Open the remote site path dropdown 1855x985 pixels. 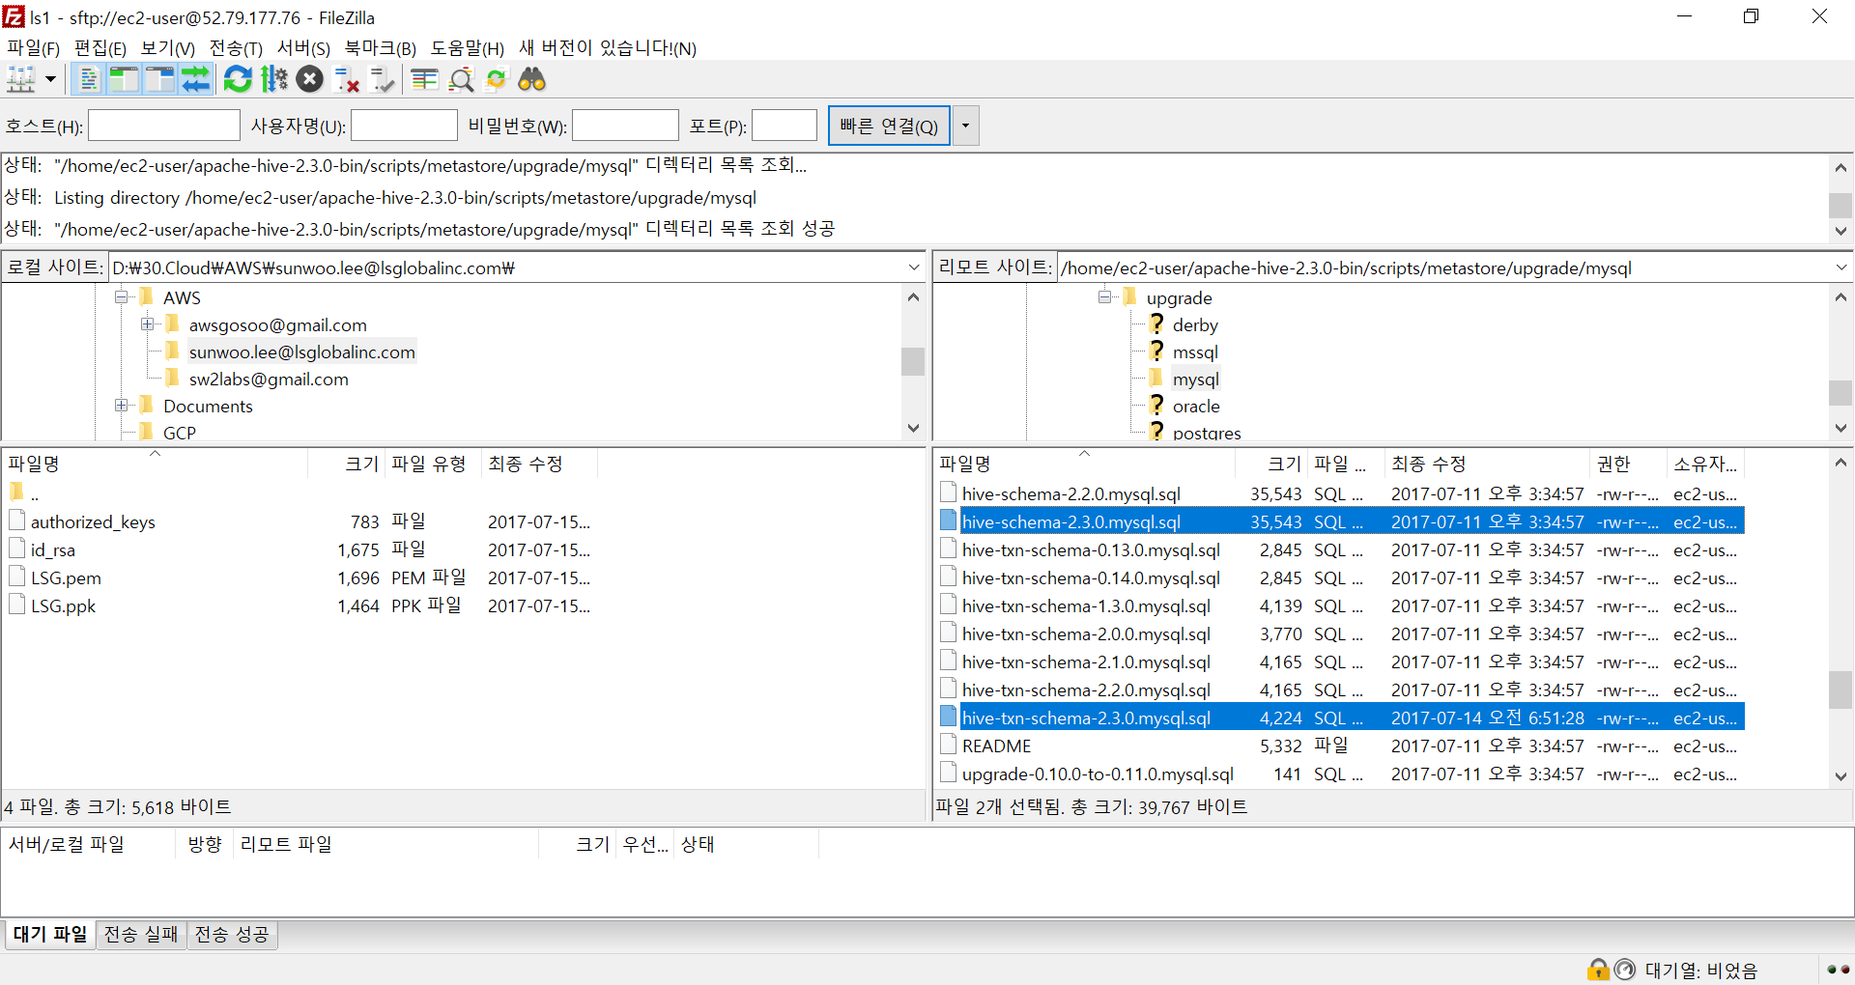(x=1841, y=267)
